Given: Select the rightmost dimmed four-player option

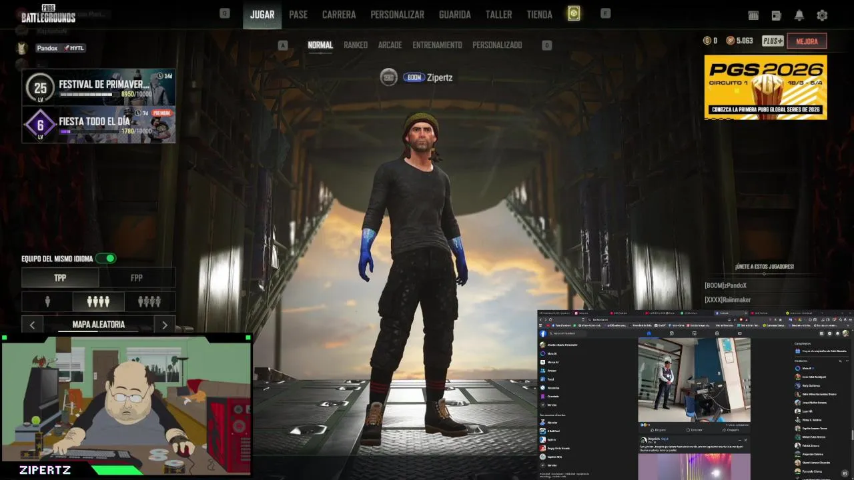Looking at the screenshot, I should [x=149, y=302].
